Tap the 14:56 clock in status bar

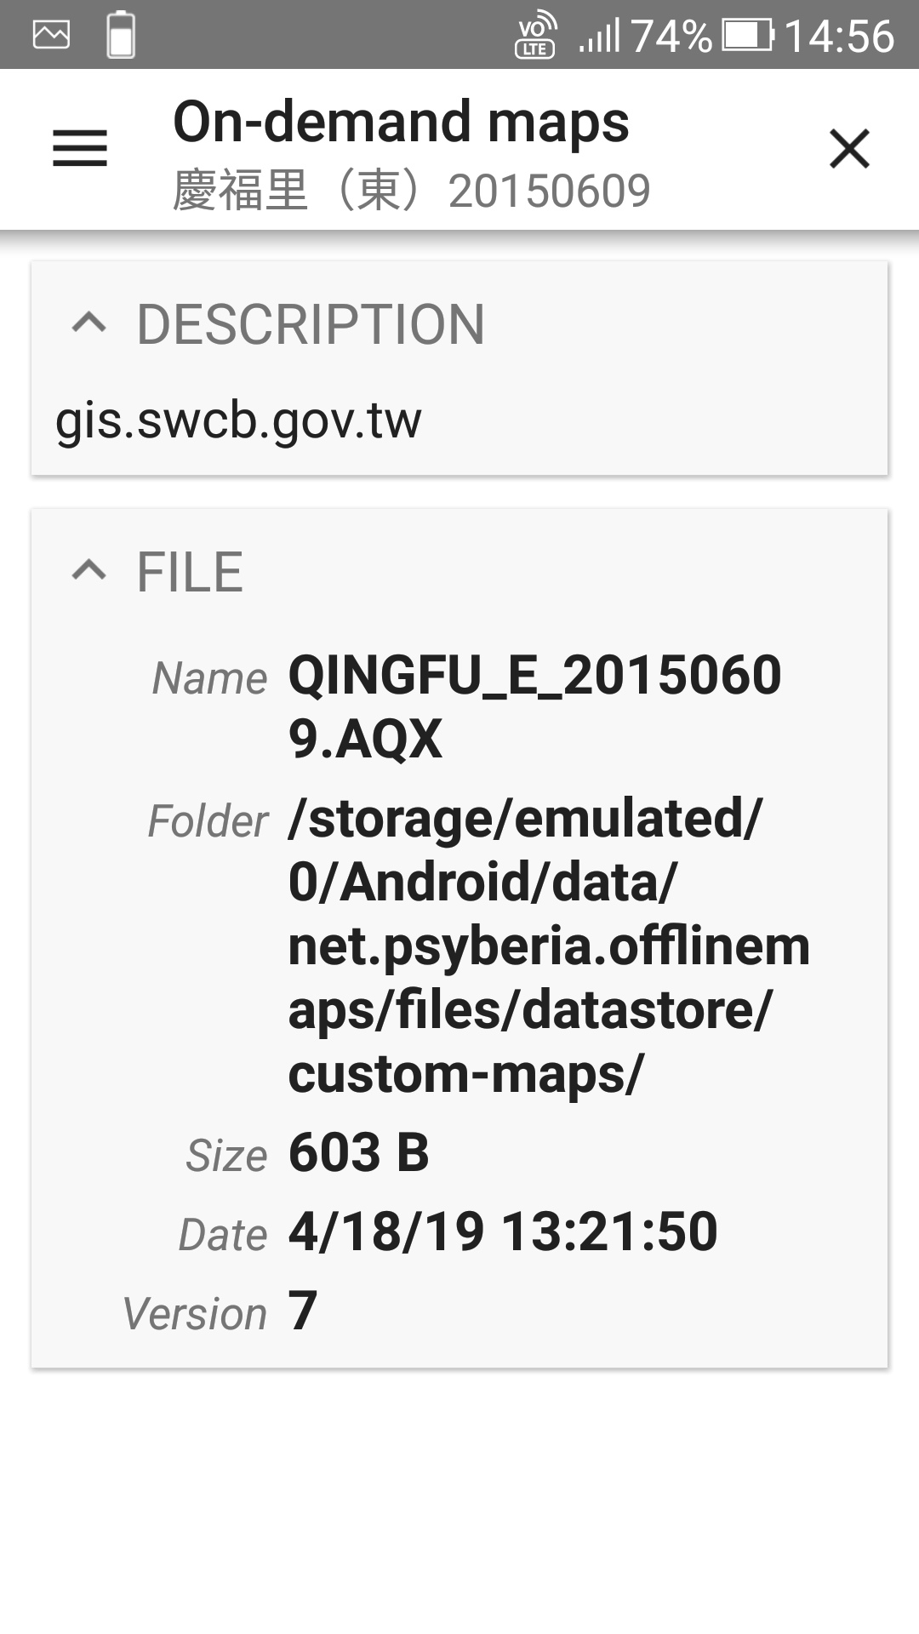click(x=839, y=36)
